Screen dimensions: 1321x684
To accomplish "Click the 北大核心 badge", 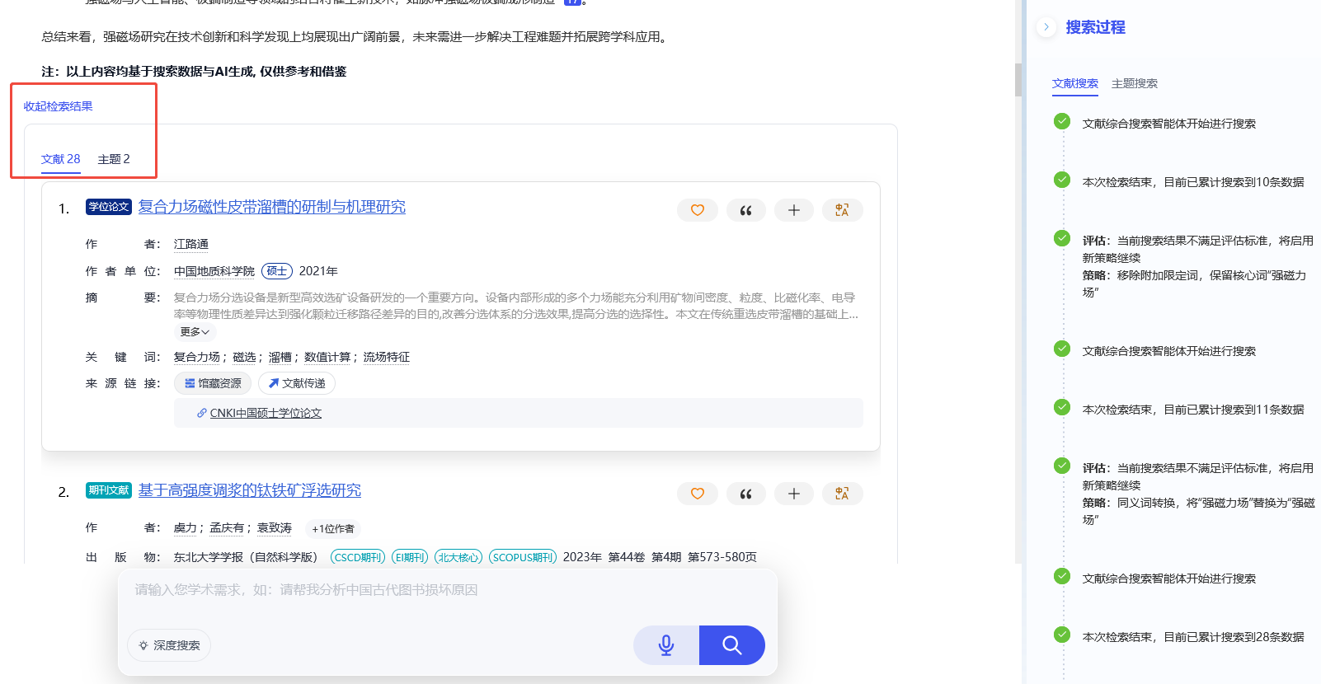I will coord(458,557).
